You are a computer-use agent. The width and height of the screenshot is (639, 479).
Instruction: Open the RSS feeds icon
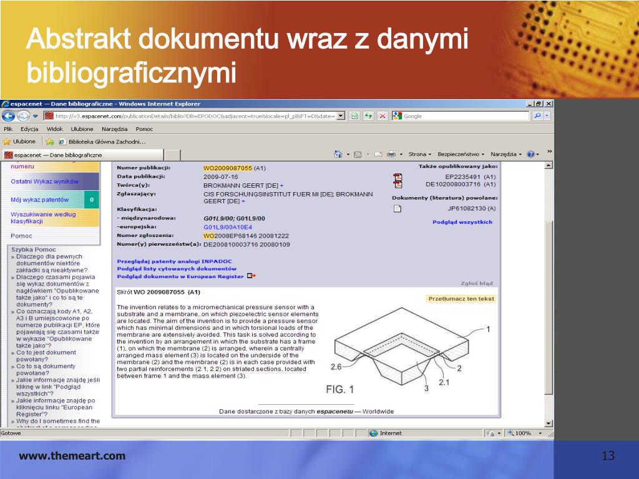point(358,155)
